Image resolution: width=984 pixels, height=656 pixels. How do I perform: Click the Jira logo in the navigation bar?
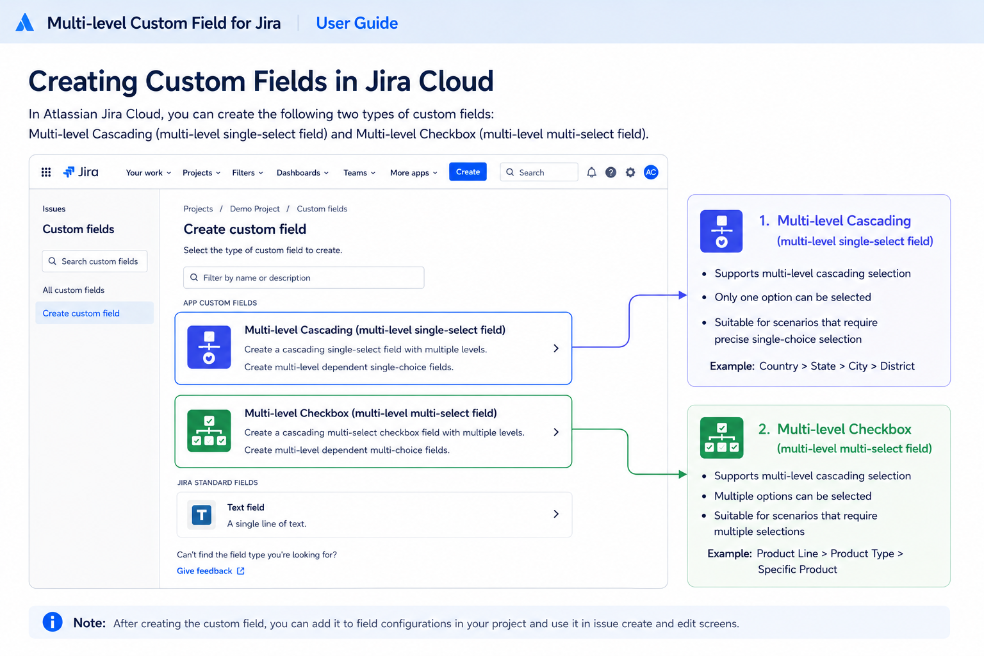(x=81, y=172)
